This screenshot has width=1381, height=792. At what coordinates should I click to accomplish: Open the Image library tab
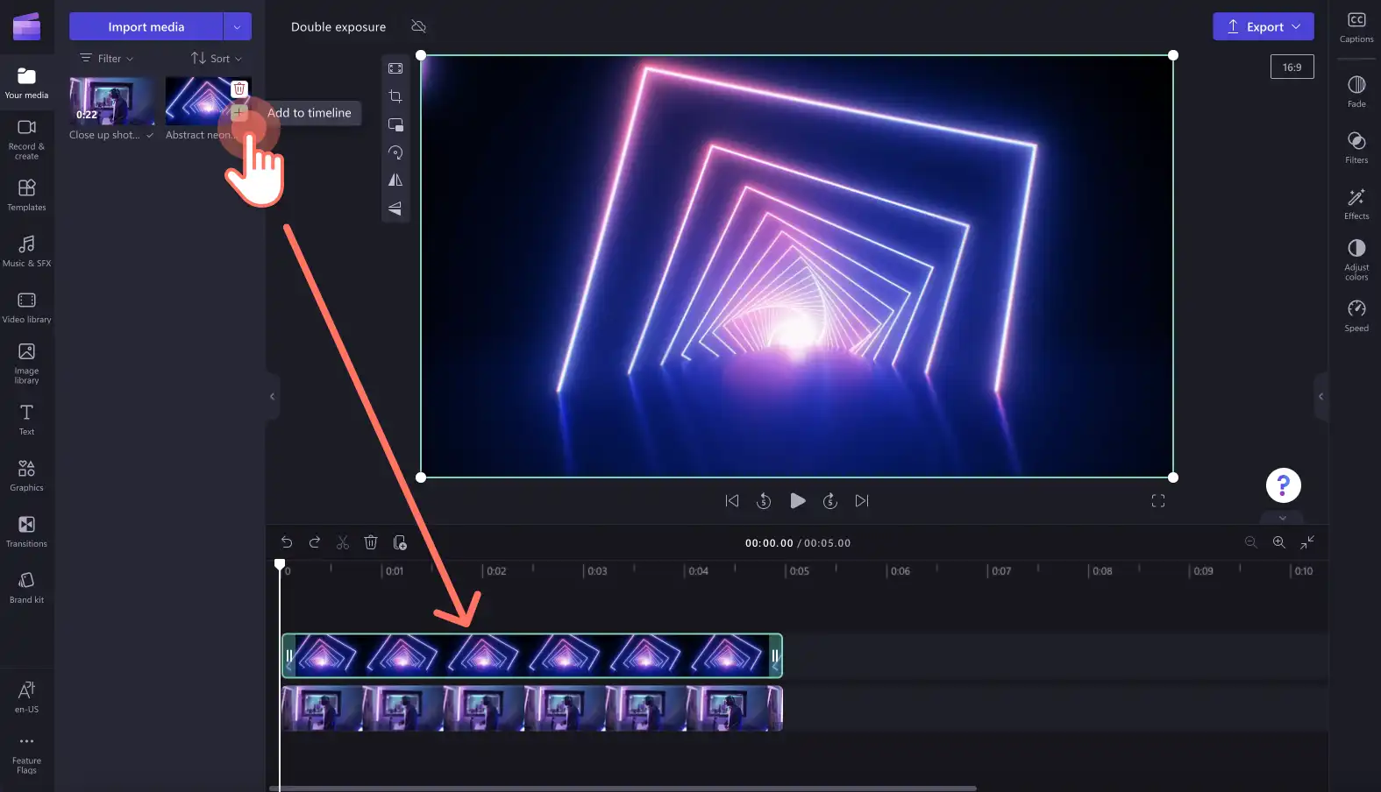[26, 364]
